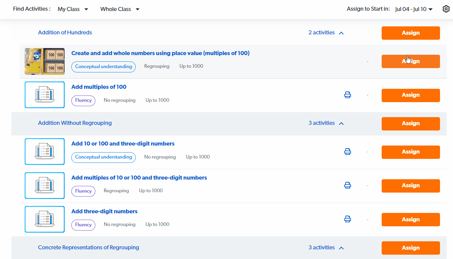Open the forklift game thumbnail
This screenshot has width=453, height=259.
[x=45, y=61]
